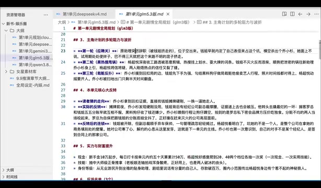Click heading ## 3. 主角计划的多轮阻力与波折 on line 21

coord(102,40)
